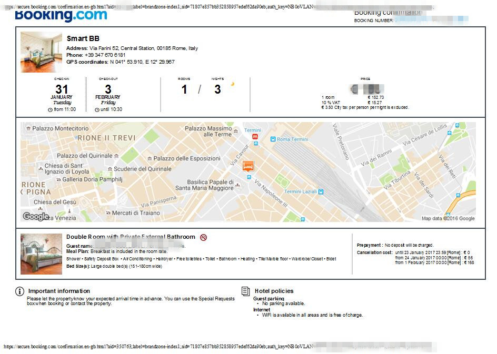This screenshot has height=354, width=497.
Task: Click Palazzo Montecitorio landmark icon
Action: [x=28, y=128]
